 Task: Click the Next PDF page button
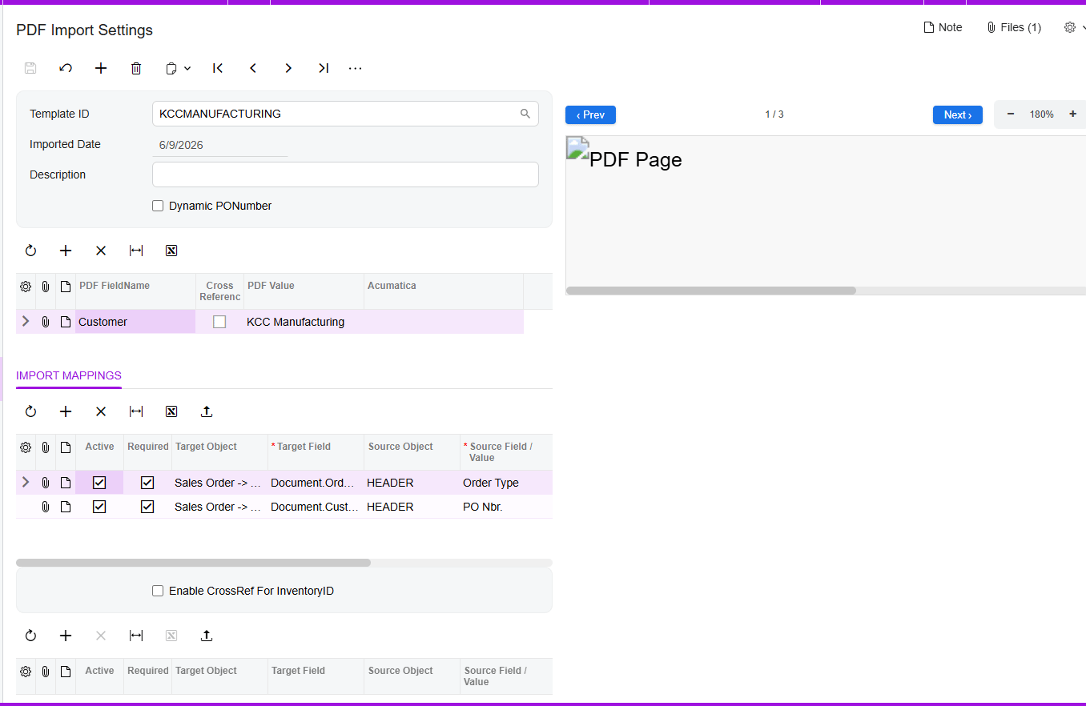tap(958, 114)
